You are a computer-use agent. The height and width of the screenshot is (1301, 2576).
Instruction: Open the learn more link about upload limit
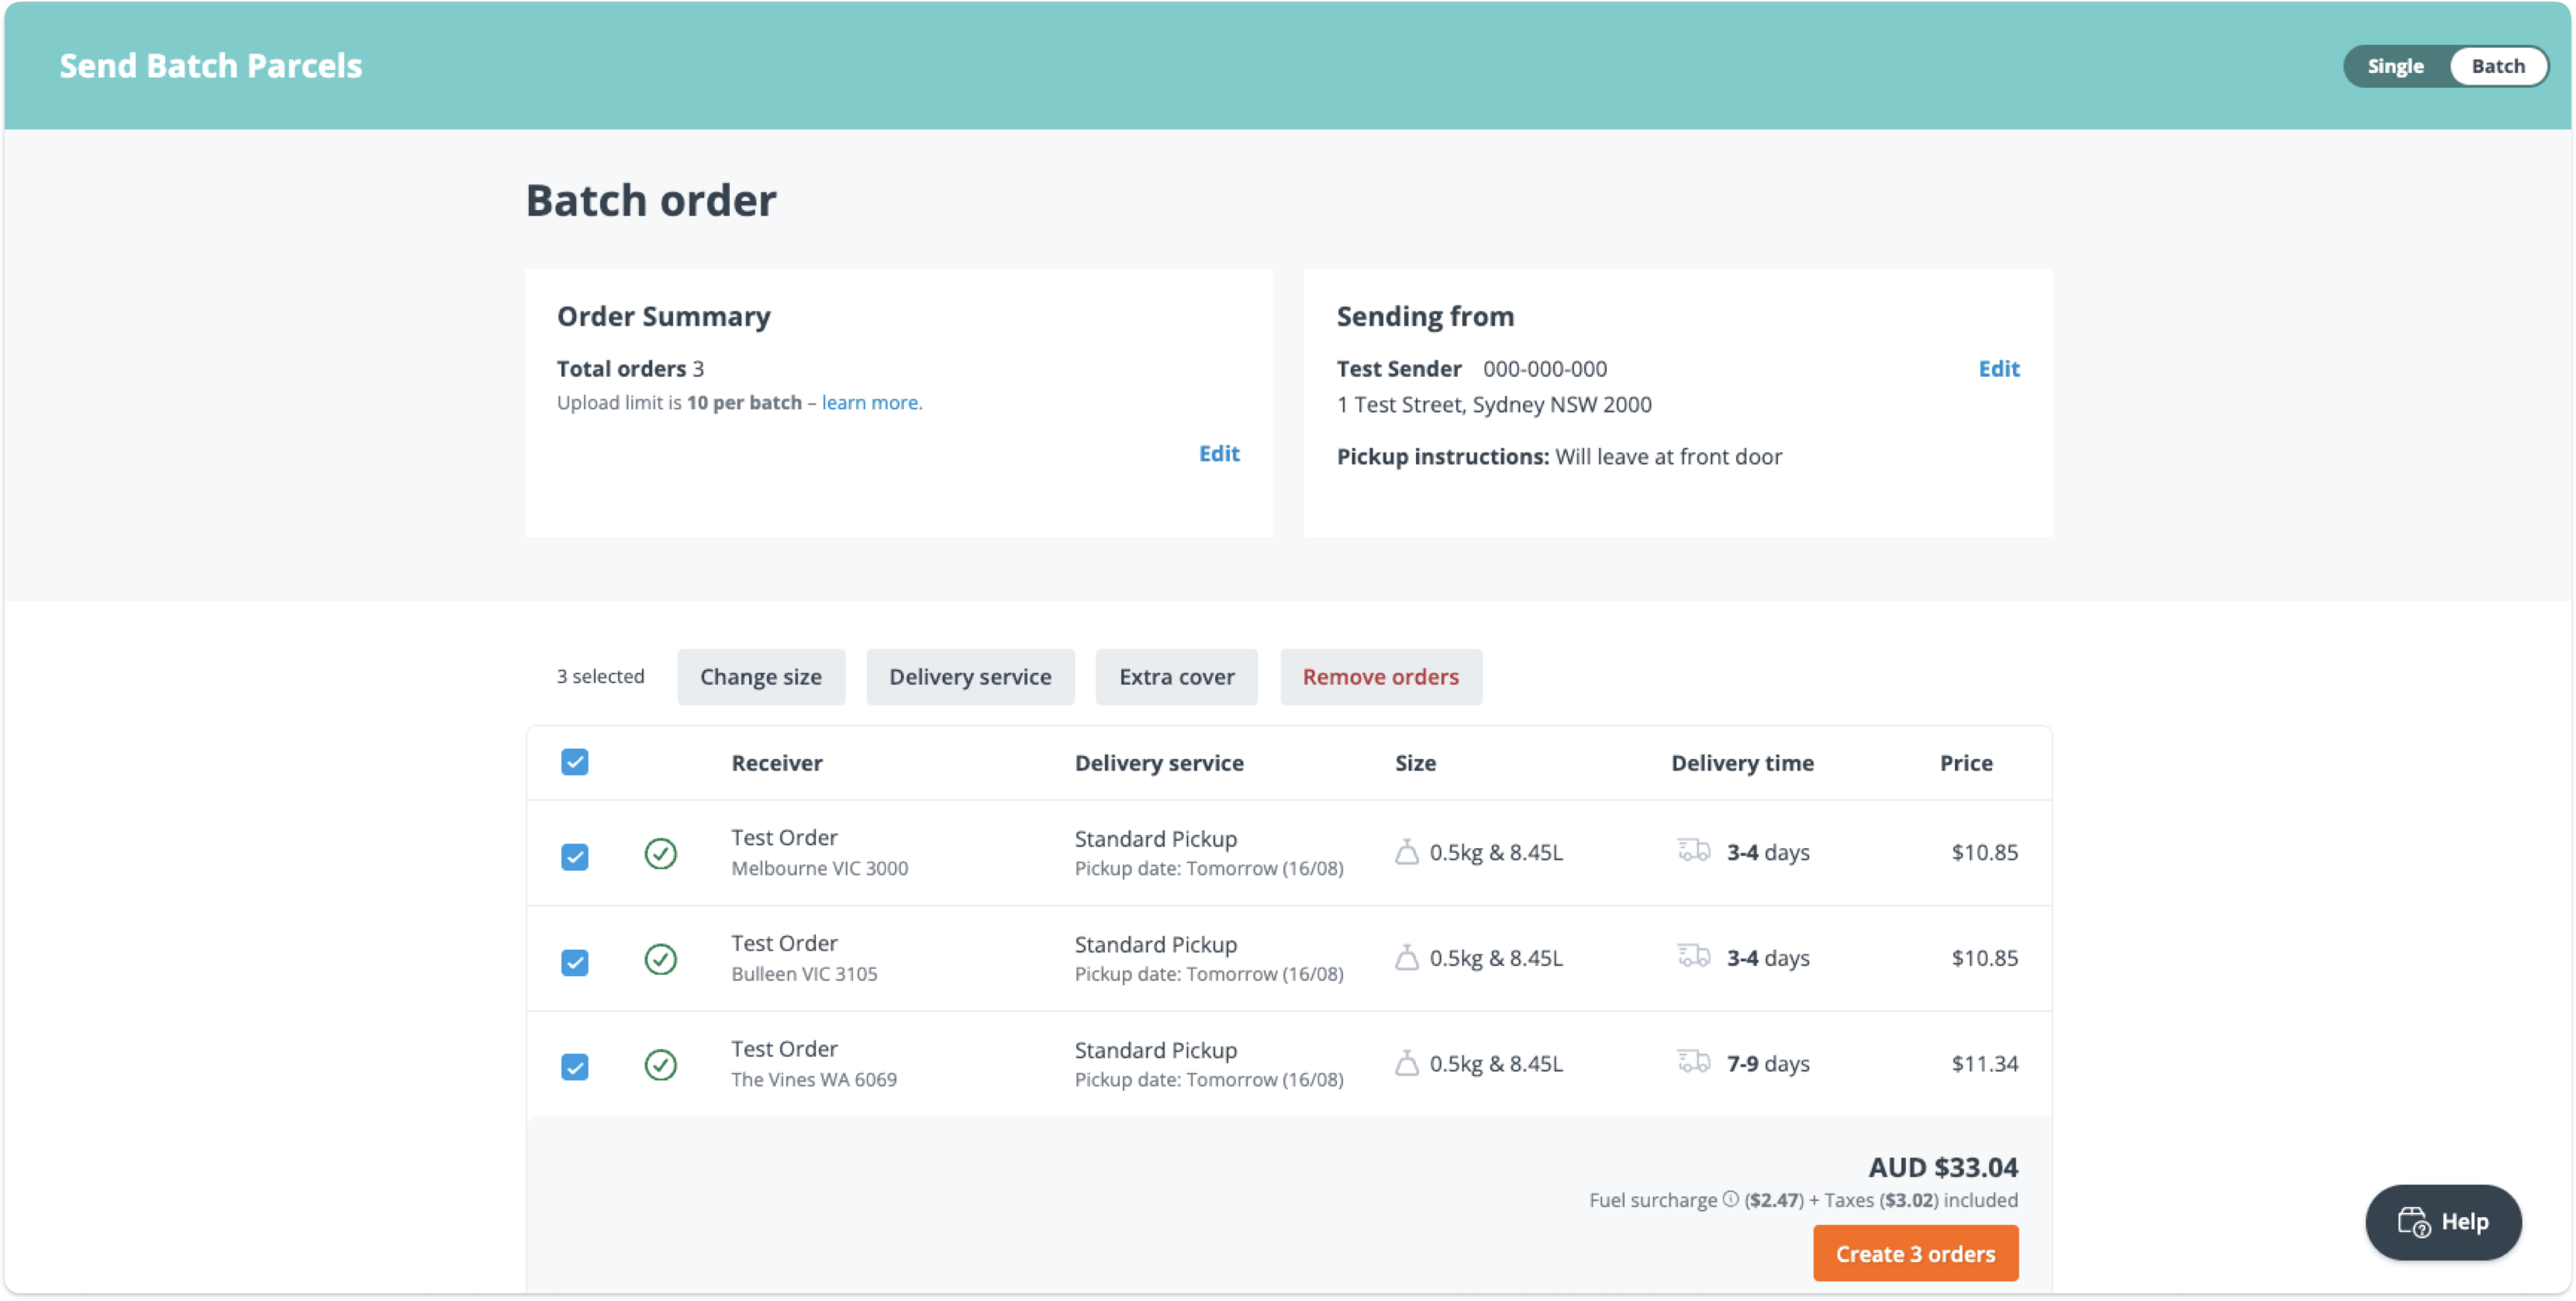[871, 403]
